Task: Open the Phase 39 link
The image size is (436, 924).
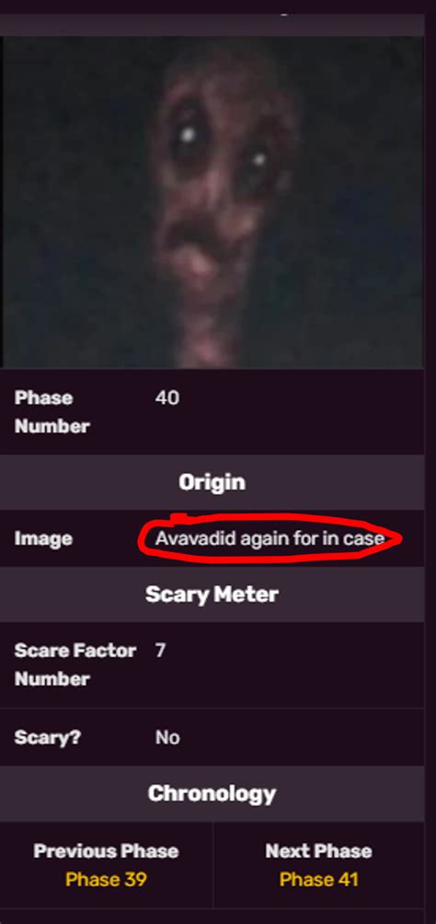Action: (x=106, y=880)
